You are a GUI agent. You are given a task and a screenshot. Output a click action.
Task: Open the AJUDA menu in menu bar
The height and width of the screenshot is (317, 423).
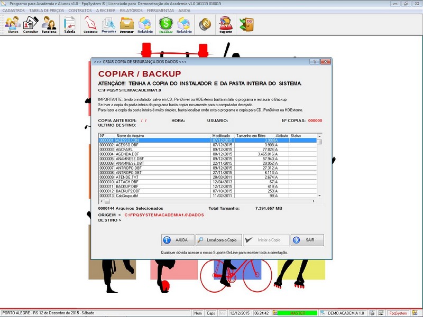coord(184,11)
